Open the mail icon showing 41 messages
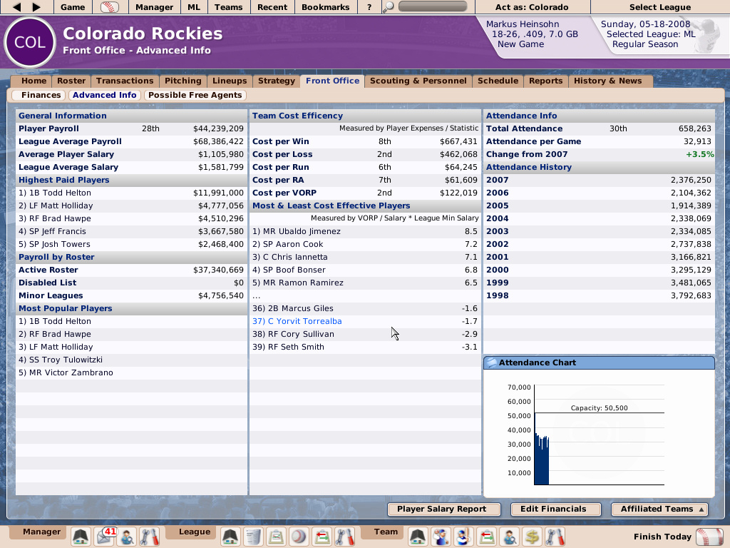The height and width of the screenshot is (548, 730). tap(106, 537)
